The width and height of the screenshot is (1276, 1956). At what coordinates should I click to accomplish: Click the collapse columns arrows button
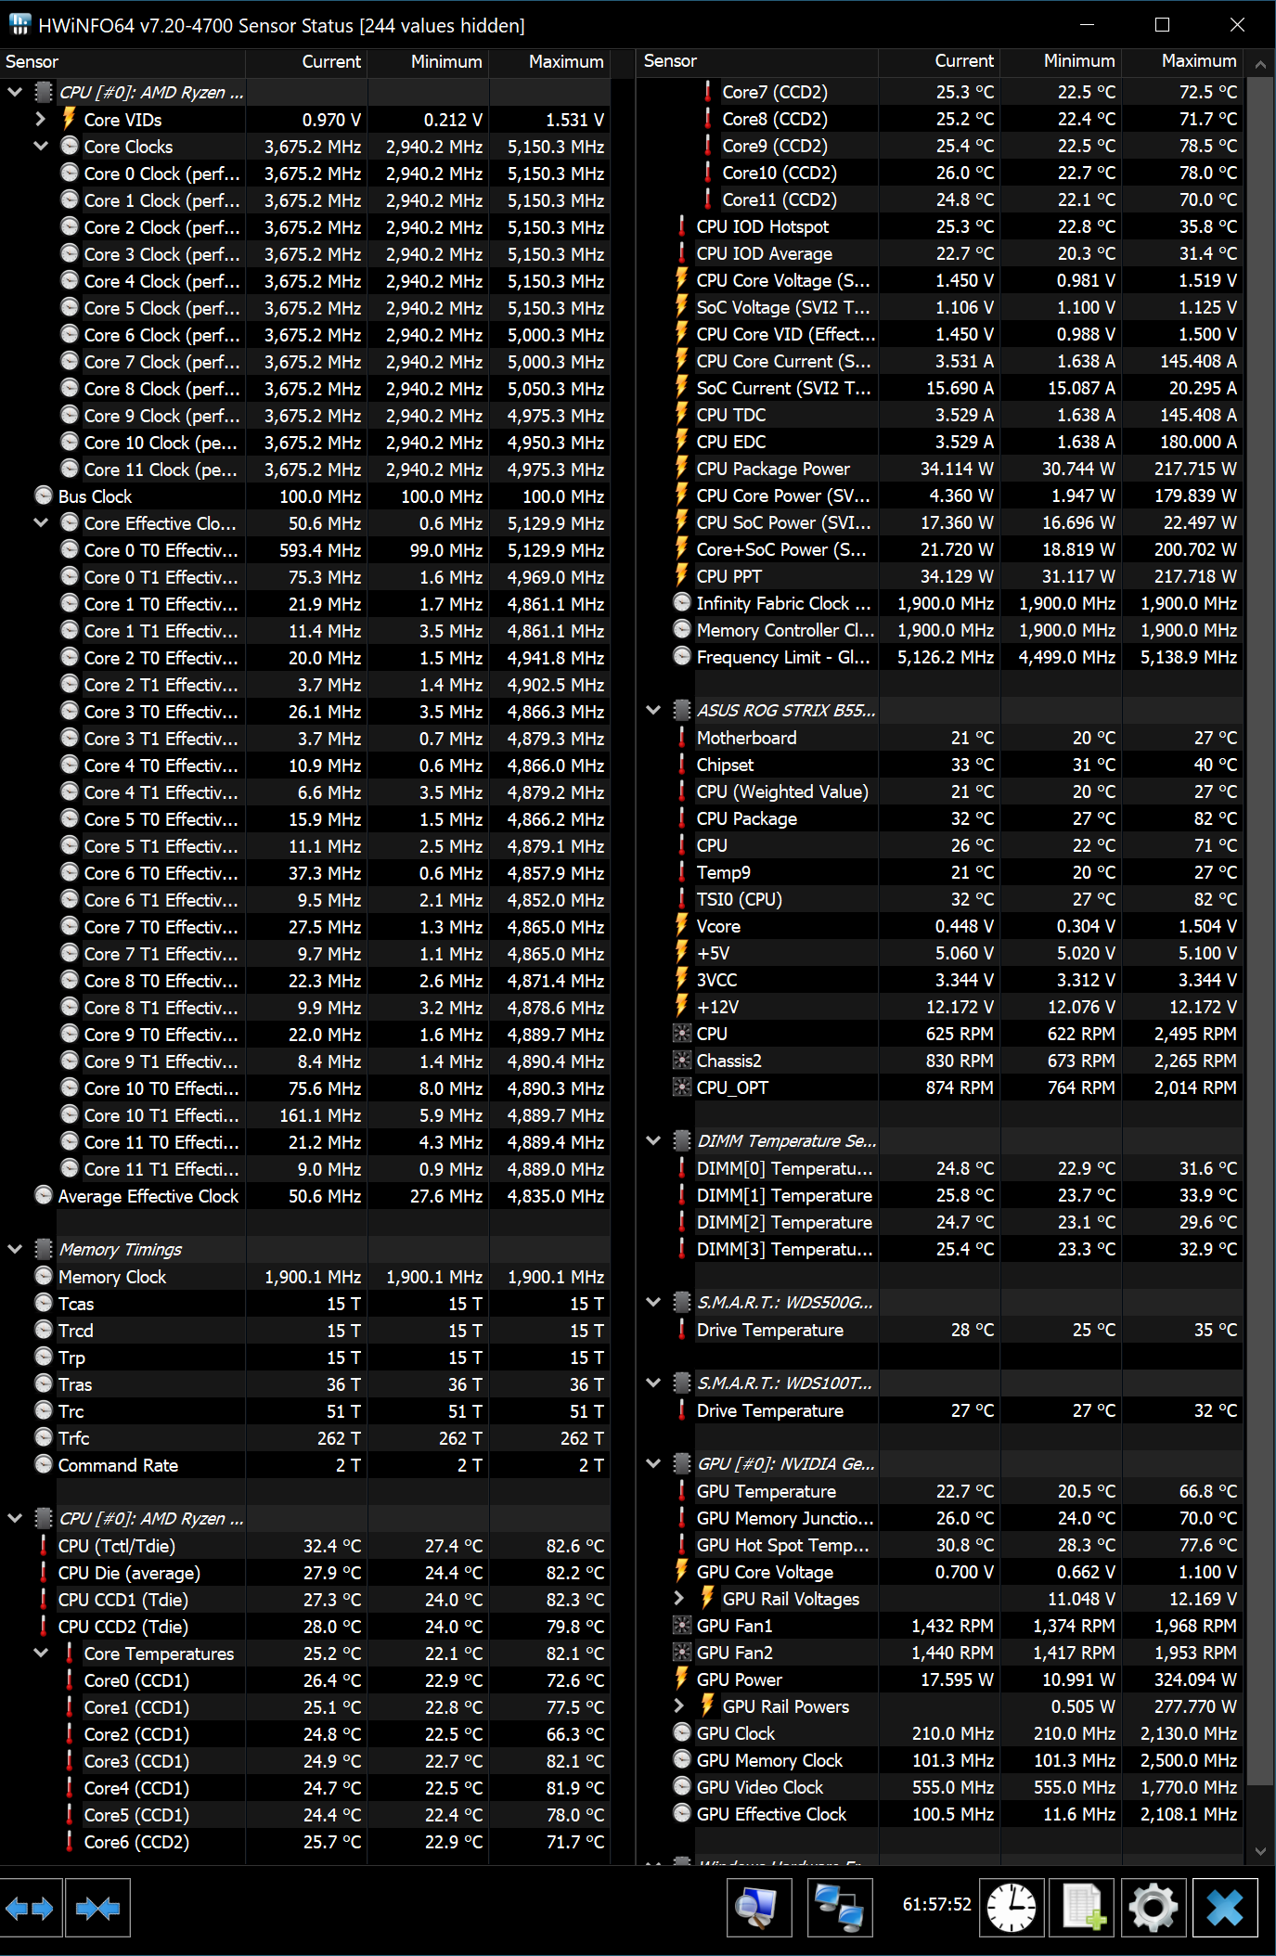(x=98, y=1908)
